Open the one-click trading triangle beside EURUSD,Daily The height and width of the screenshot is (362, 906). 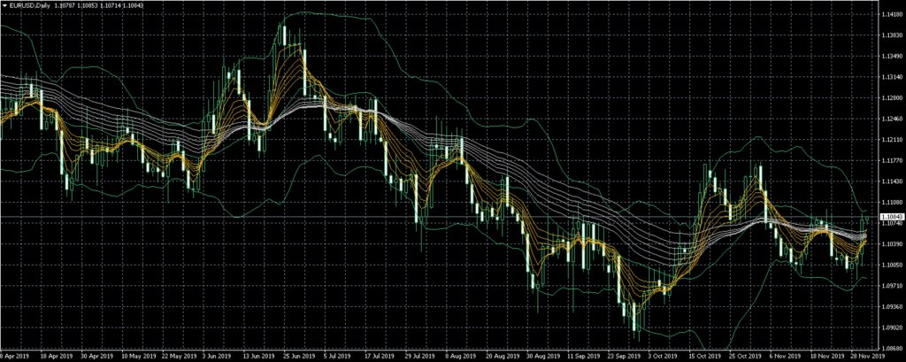[4, 5]
